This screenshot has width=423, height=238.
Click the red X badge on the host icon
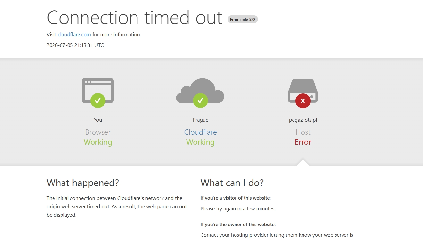pos(303,101)
